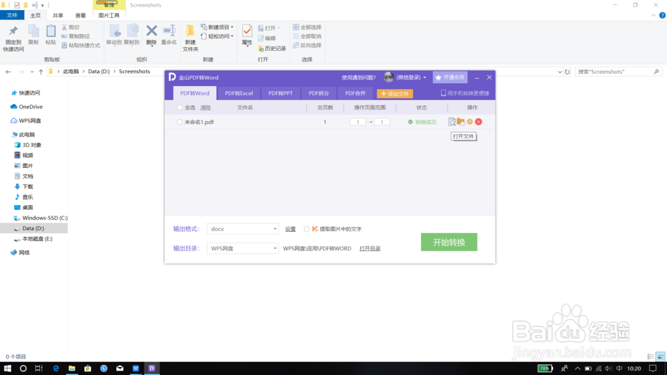
Task: Remove 未命名1.pdf with the red delete icon
Action: (478, 122)
